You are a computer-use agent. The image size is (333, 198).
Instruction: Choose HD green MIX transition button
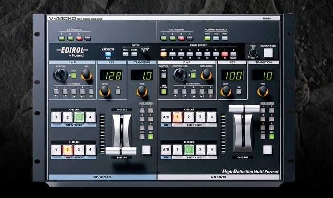click(x=272, y=137)
